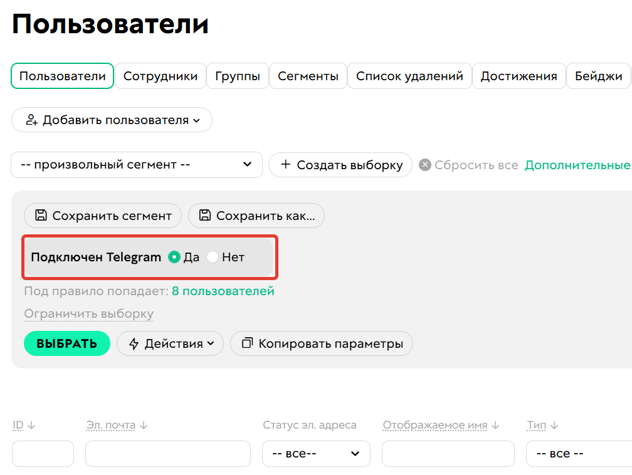The image size is (632, 475).
Task: Click the lightning icon on Действия button
Action: click(x=135, y=343)
